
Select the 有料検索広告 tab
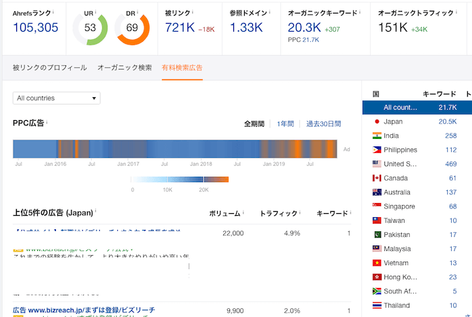182,67
